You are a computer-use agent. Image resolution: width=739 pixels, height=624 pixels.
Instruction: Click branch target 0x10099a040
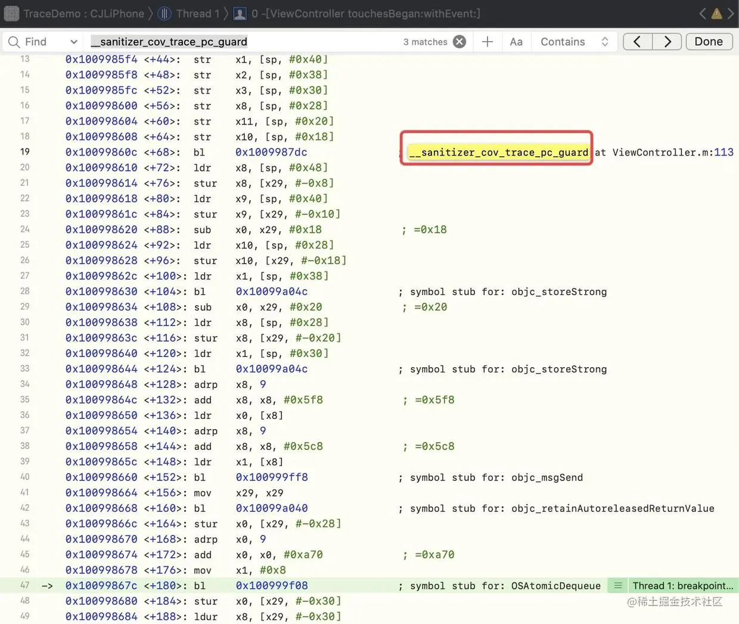click(272, 508)
